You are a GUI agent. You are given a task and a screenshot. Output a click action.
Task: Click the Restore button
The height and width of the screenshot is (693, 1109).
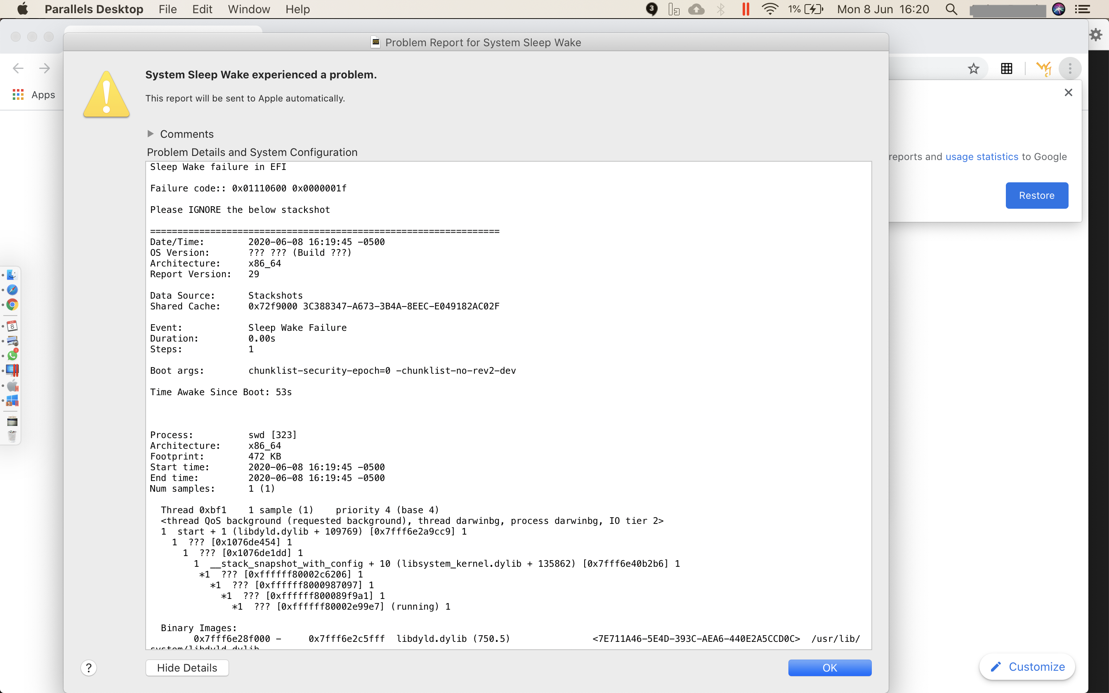[x=1037, y=196]
